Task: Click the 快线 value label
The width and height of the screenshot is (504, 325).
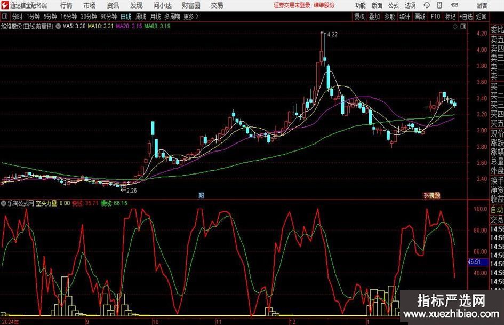Action: coord(85,203)
